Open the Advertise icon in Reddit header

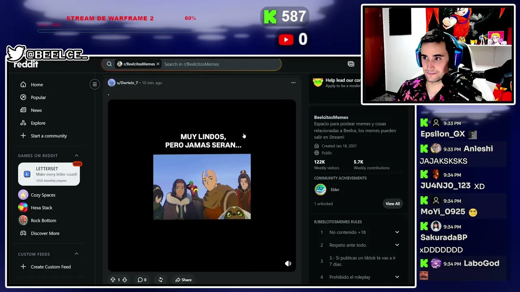click(x=351, y=64)
